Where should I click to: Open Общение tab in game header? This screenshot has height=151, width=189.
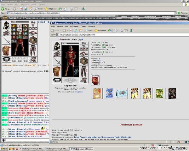pyautogui.click(x=135, y=16)
